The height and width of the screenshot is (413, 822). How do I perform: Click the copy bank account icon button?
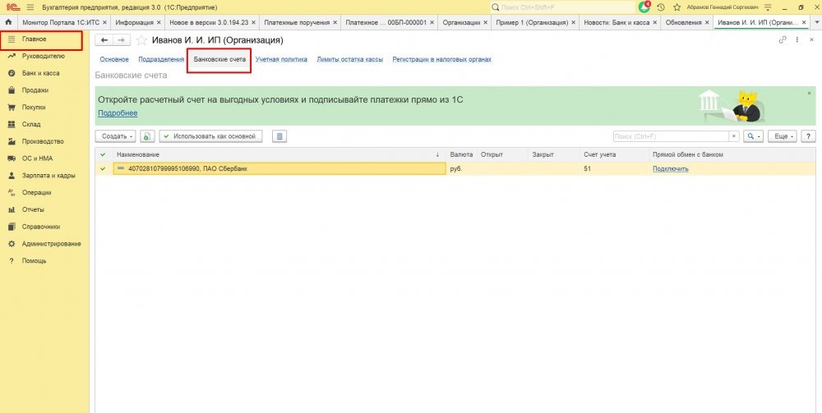click(x=147, y=136)
